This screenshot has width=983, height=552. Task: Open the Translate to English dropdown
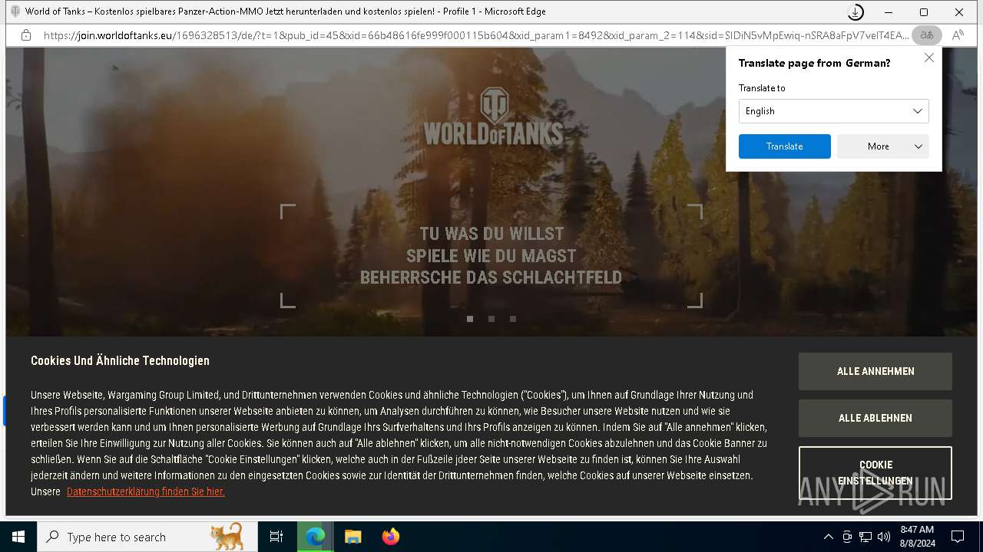click(x=833, y=111)
